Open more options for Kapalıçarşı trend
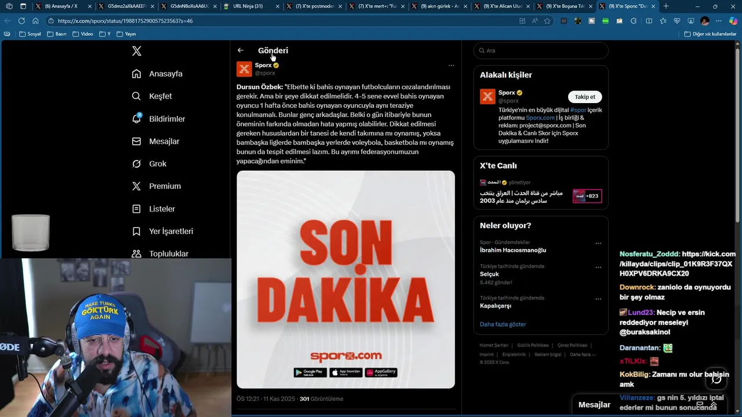This screenshot has width=742, height=417. tap(598, 299)
